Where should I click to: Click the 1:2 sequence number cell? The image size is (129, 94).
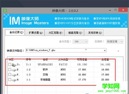[28, 70]
